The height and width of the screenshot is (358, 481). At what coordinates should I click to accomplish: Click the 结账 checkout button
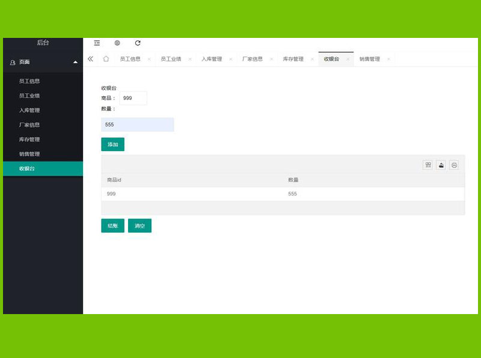click(x=113, y=226)
